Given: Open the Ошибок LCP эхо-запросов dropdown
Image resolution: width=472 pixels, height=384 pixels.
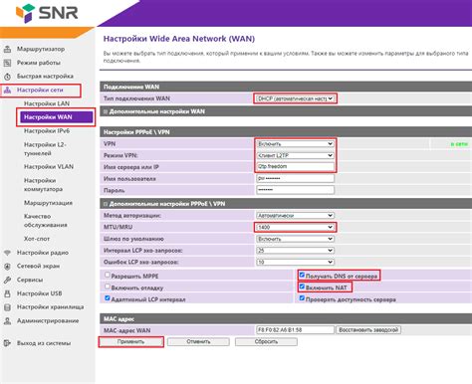Looking at the screenshot, I should coord(295,262).
